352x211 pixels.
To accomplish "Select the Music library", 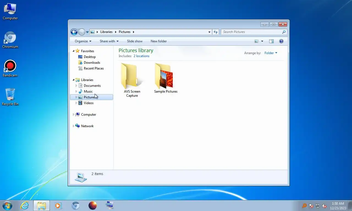I will [x=88, y=91].
